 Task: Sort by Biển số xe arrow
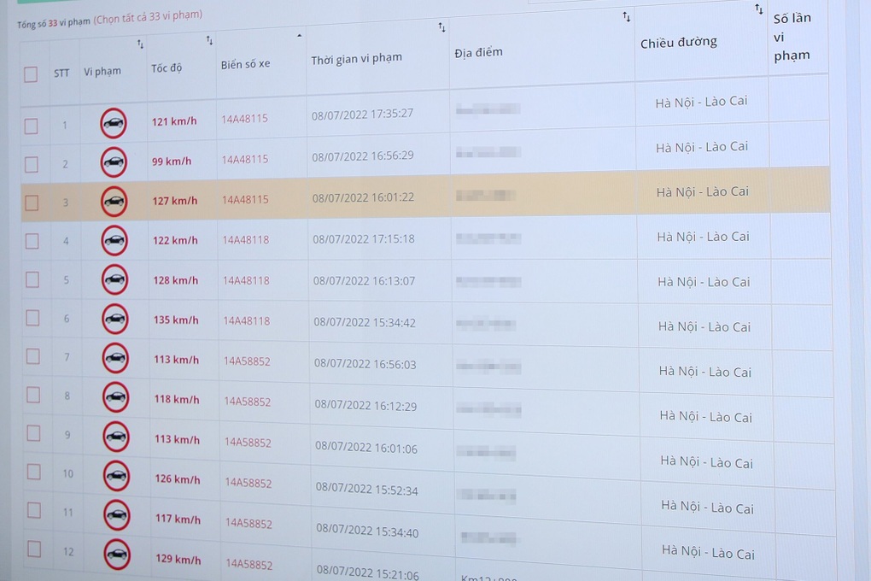point(300,36)
